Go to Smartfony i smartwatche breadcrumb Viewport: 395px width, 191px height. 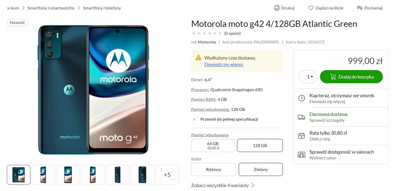(51, 8)
